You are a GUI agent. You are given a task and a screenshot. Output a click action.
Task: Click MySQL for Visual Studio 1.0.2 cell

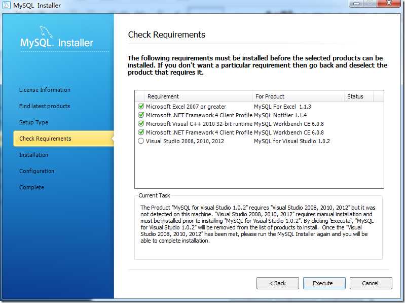[292, 141]
